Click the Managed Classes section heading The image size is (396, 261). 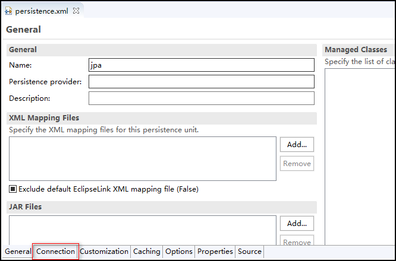click(356, 50)
